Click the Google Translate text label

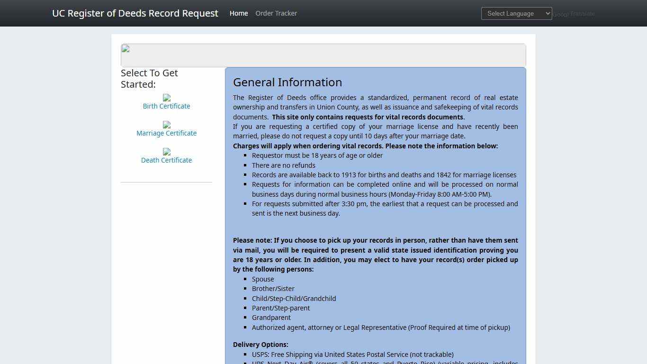tap(574, 14)
